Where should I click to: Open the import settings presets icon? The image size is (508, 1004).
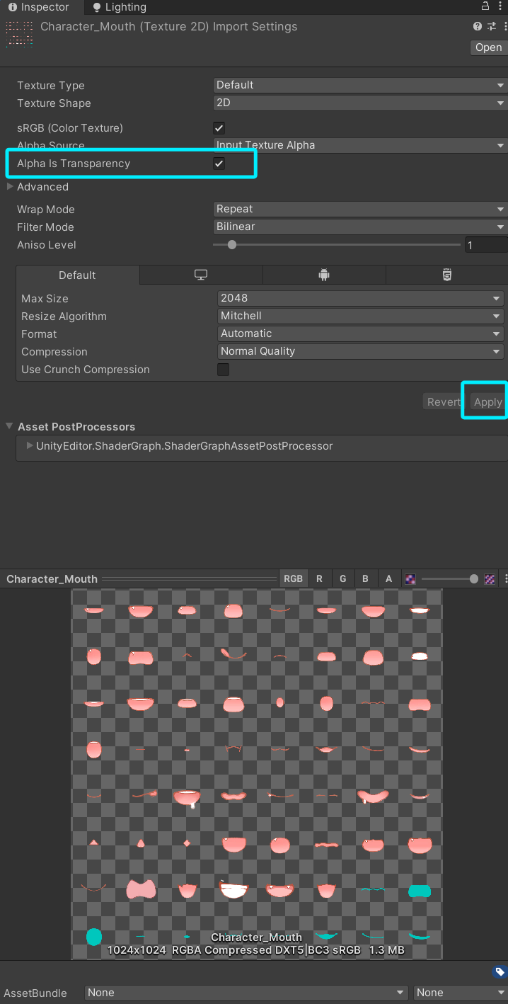492,27
